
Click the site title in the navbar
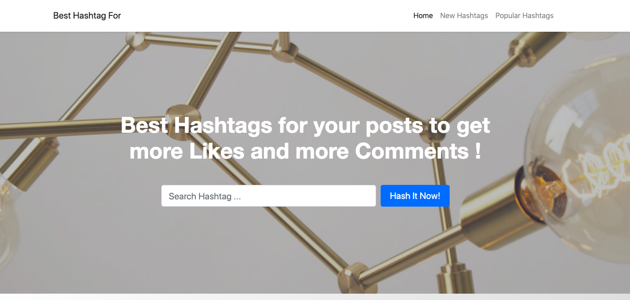(87, 15)
